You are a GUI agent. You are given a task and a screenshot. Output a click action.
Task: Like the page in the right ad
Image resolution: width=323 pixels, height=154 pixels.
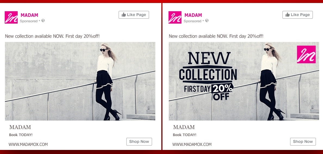(297, 15)
